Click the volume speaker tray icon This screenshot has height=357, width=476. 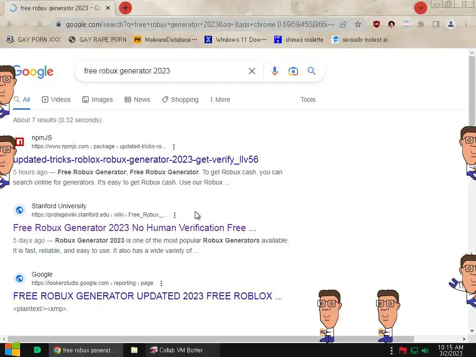425,350
